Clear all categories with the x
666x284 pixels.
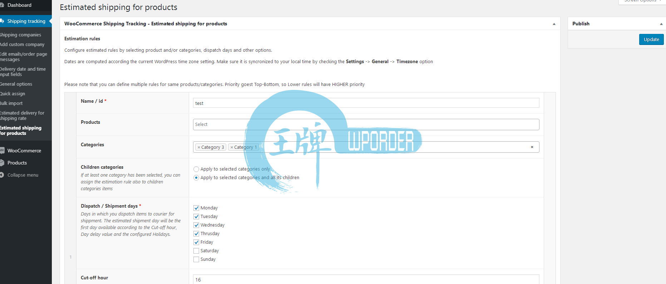pyautogui.click(x=532, y=147)
